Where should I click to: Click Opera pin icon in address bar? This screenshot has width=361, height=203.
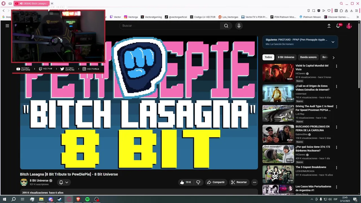[309, 10]
